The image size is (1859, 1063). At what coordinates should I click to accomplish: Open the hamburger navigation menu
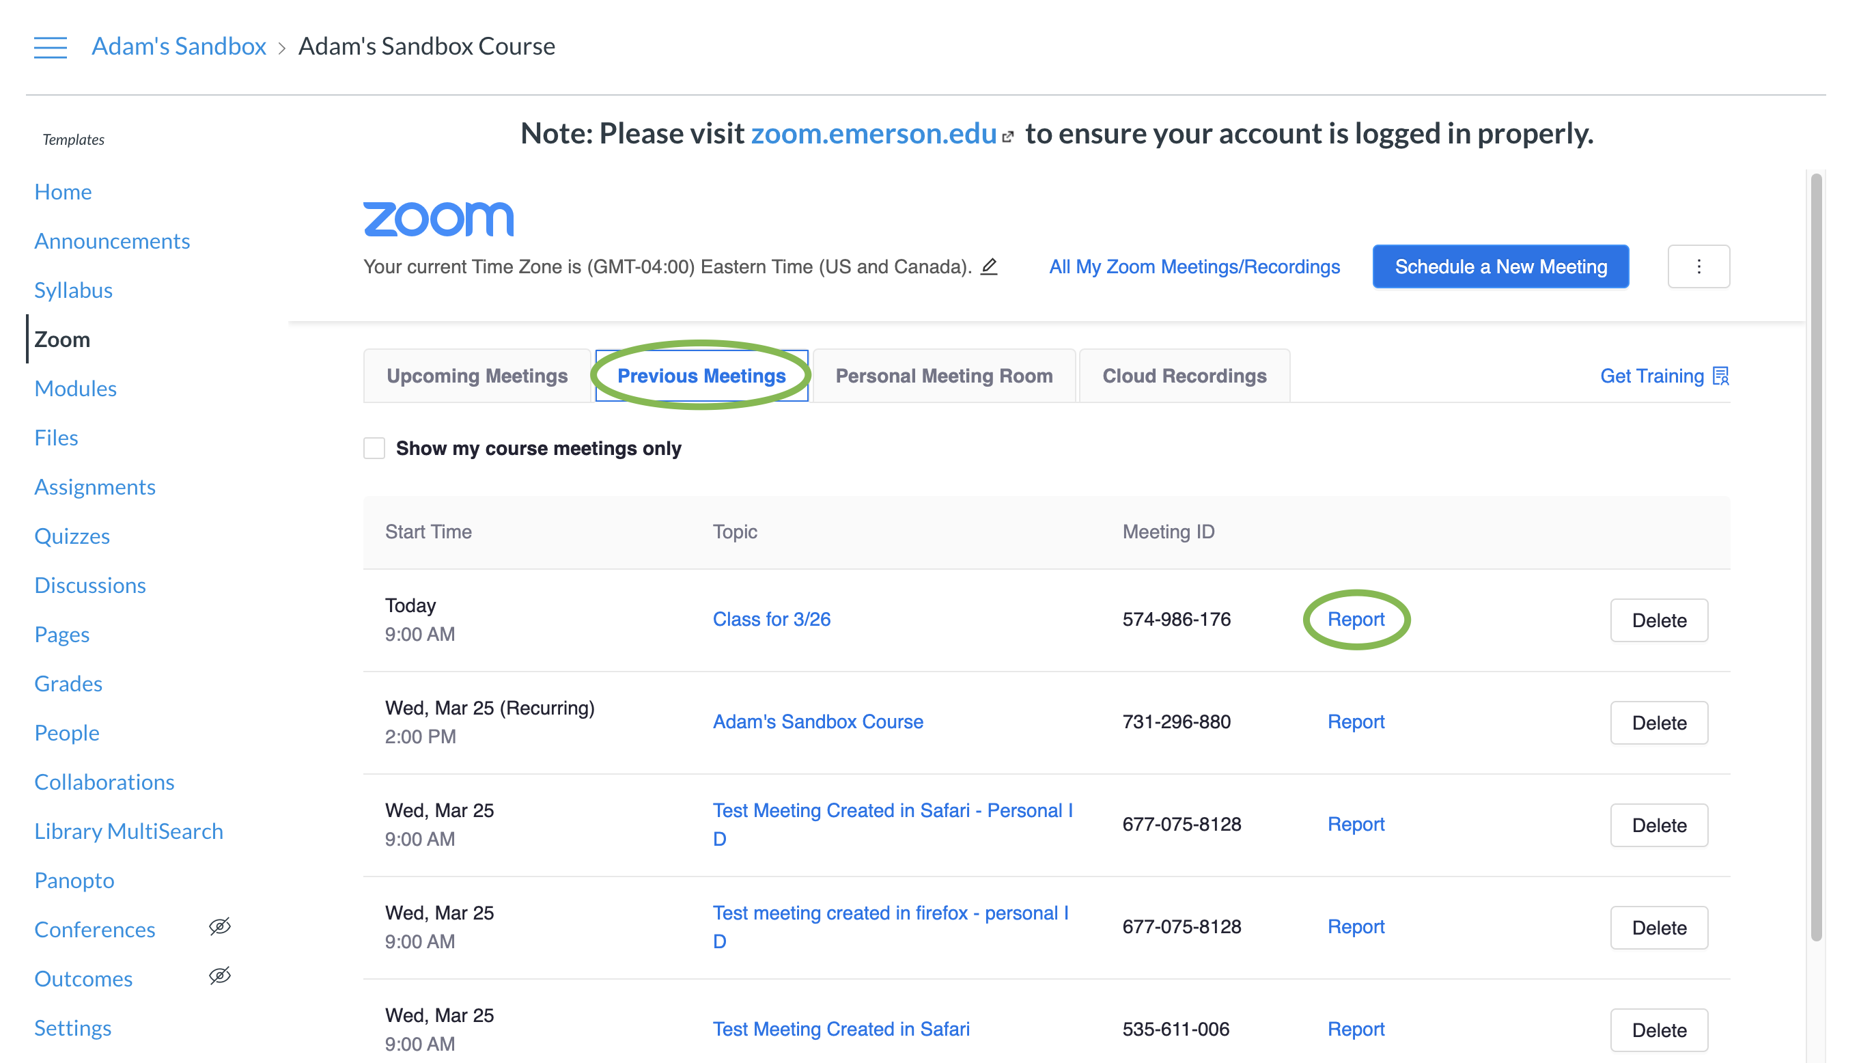[x=51, y=46]
